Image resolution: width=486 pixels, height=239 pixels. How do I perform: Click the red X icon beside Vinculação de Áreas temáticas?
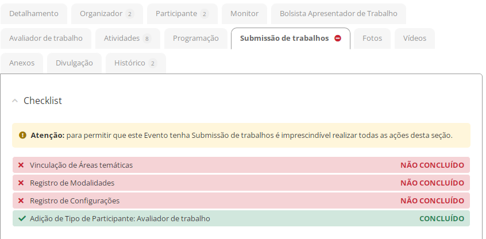21,165
